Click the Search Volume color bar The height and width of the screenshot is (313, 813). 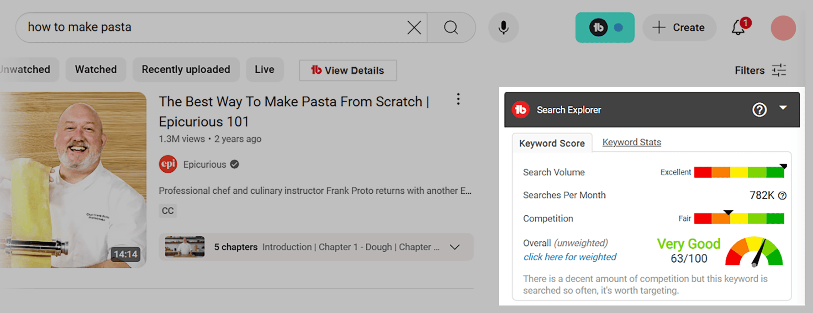739,172
